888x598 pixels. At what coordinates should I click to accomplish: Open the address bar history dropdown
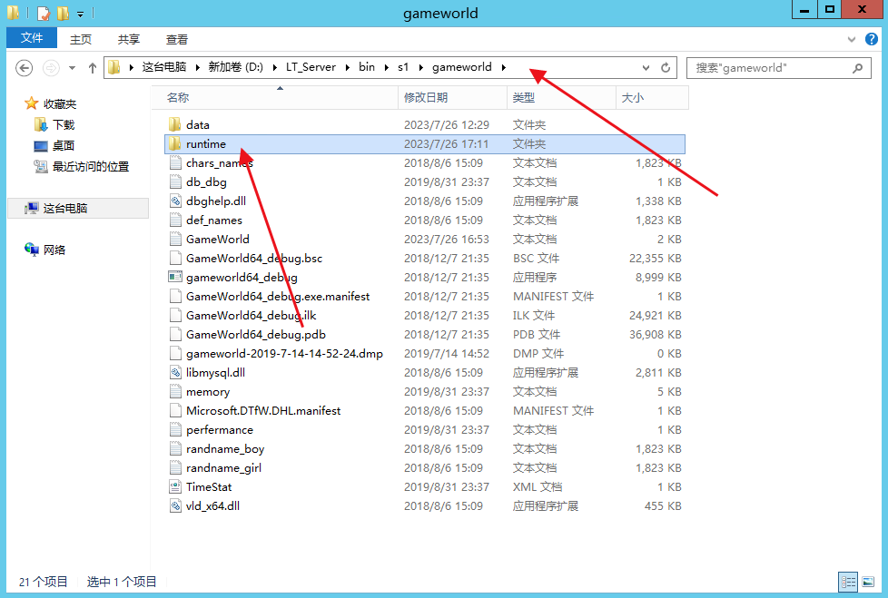pyautogui.click(x=646, y=68)
